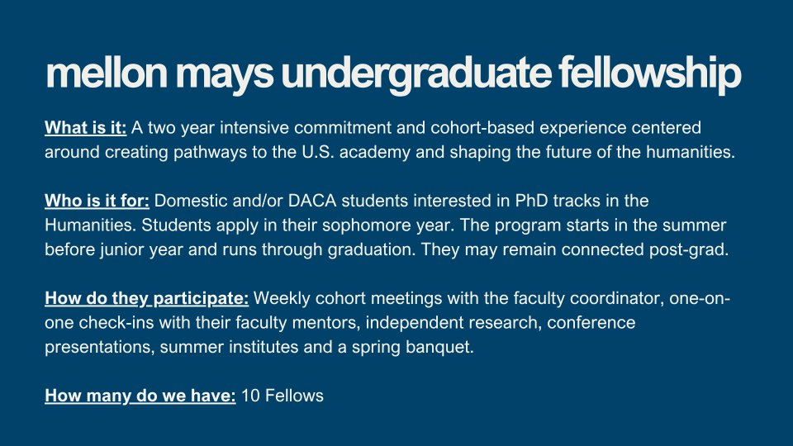The height and width of the screenshot is (446, 793).
Task: Click the phrase 'independent research'
Action: (x=451, y=323)
